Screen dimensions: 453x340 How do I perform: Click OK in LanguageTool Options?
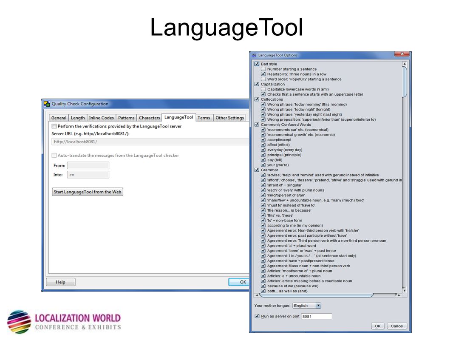(x=378, y=326)
